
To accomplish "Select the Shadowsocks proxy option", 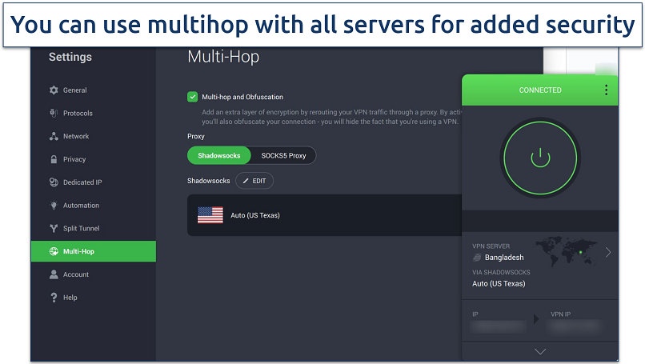I will coord(218,155).
